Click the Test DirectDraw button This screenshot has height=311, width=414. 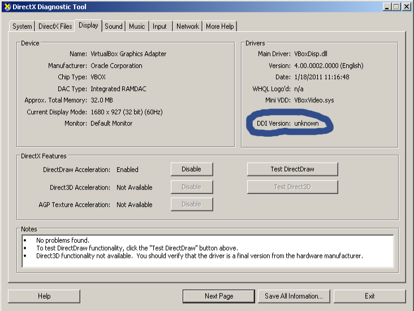292,169
